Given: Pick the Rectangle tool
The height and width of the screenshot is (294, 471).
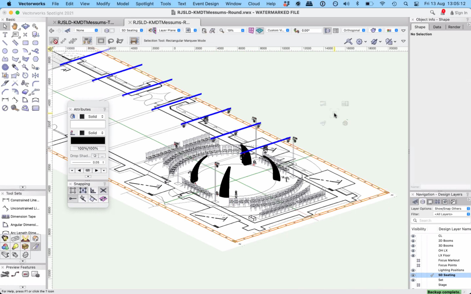Looking at the screenshot, I should point(25,43).
